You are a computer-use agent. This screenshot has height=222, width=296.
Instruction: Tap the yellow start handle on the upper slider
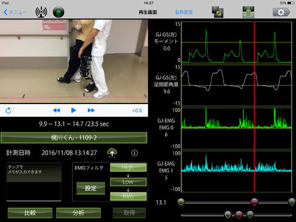click(181, 202)
